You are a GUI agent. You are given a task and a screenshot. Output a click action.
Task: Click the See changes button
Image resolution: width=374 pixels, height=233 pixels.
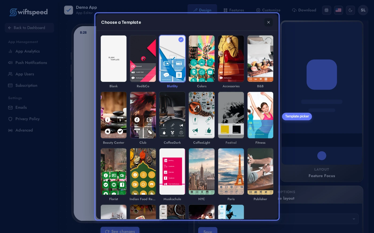pyautogui.click(x=120, y=231)
